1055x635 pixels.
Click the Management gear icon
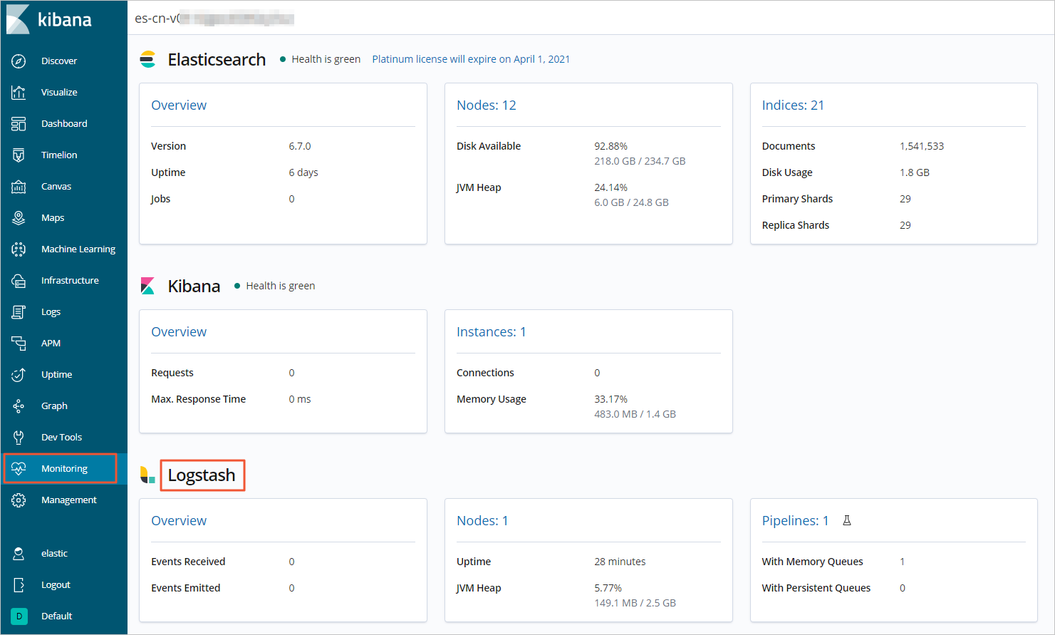point(19,500)
